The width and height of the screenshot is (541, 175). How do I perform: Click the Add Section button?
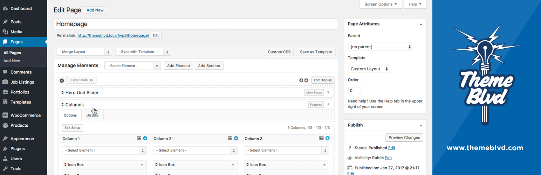click(x=209, y=66)
